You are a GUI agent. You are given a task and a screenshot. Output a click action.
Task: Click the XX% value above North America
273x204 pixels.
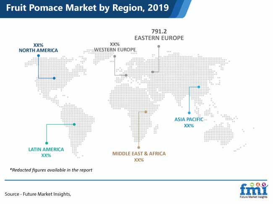coord(38,45)
